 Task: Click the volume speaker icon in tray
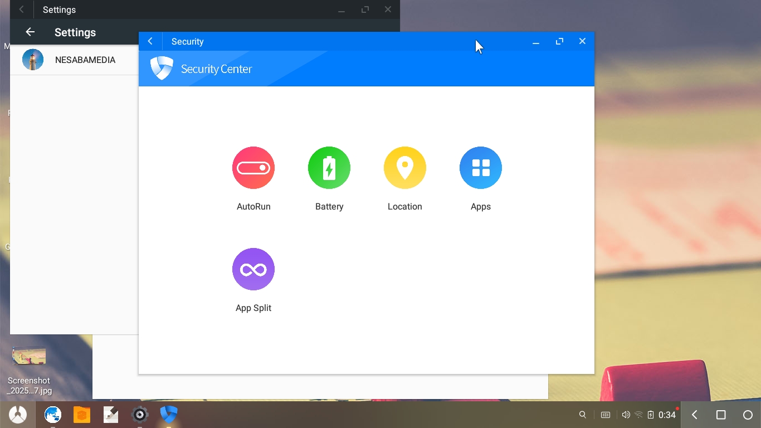626,415
